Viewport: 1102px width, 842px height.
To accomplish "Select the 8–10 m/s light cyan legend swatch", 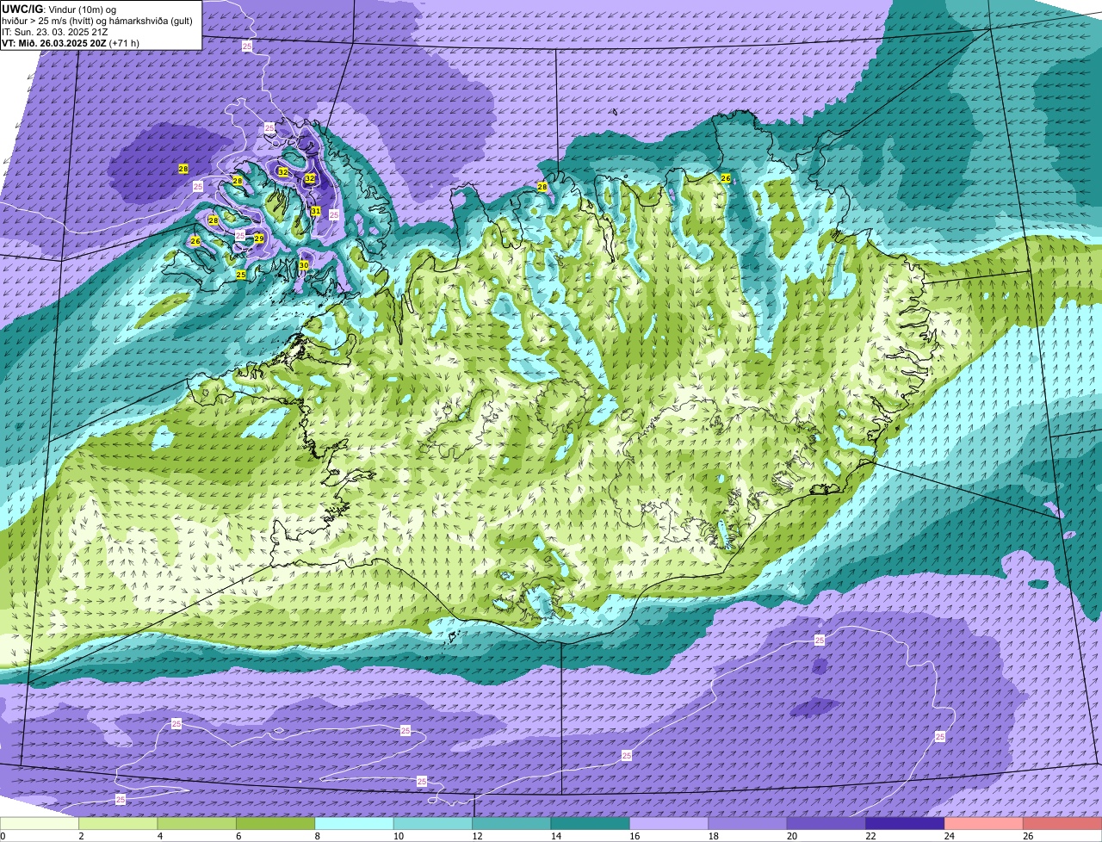I will point(355,824).
